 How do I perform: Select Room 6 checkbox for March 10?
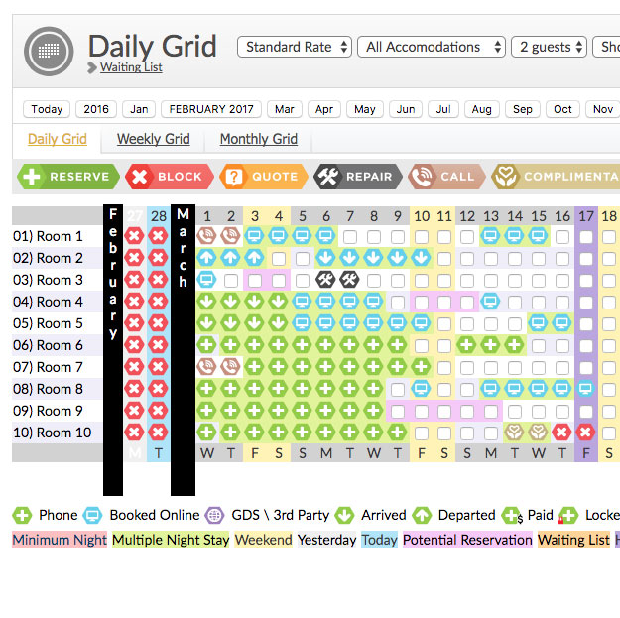coord(422,346)
